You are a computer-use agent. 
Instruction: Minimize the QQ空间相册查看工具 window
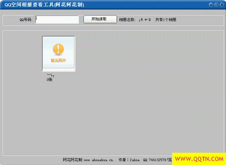211,5
